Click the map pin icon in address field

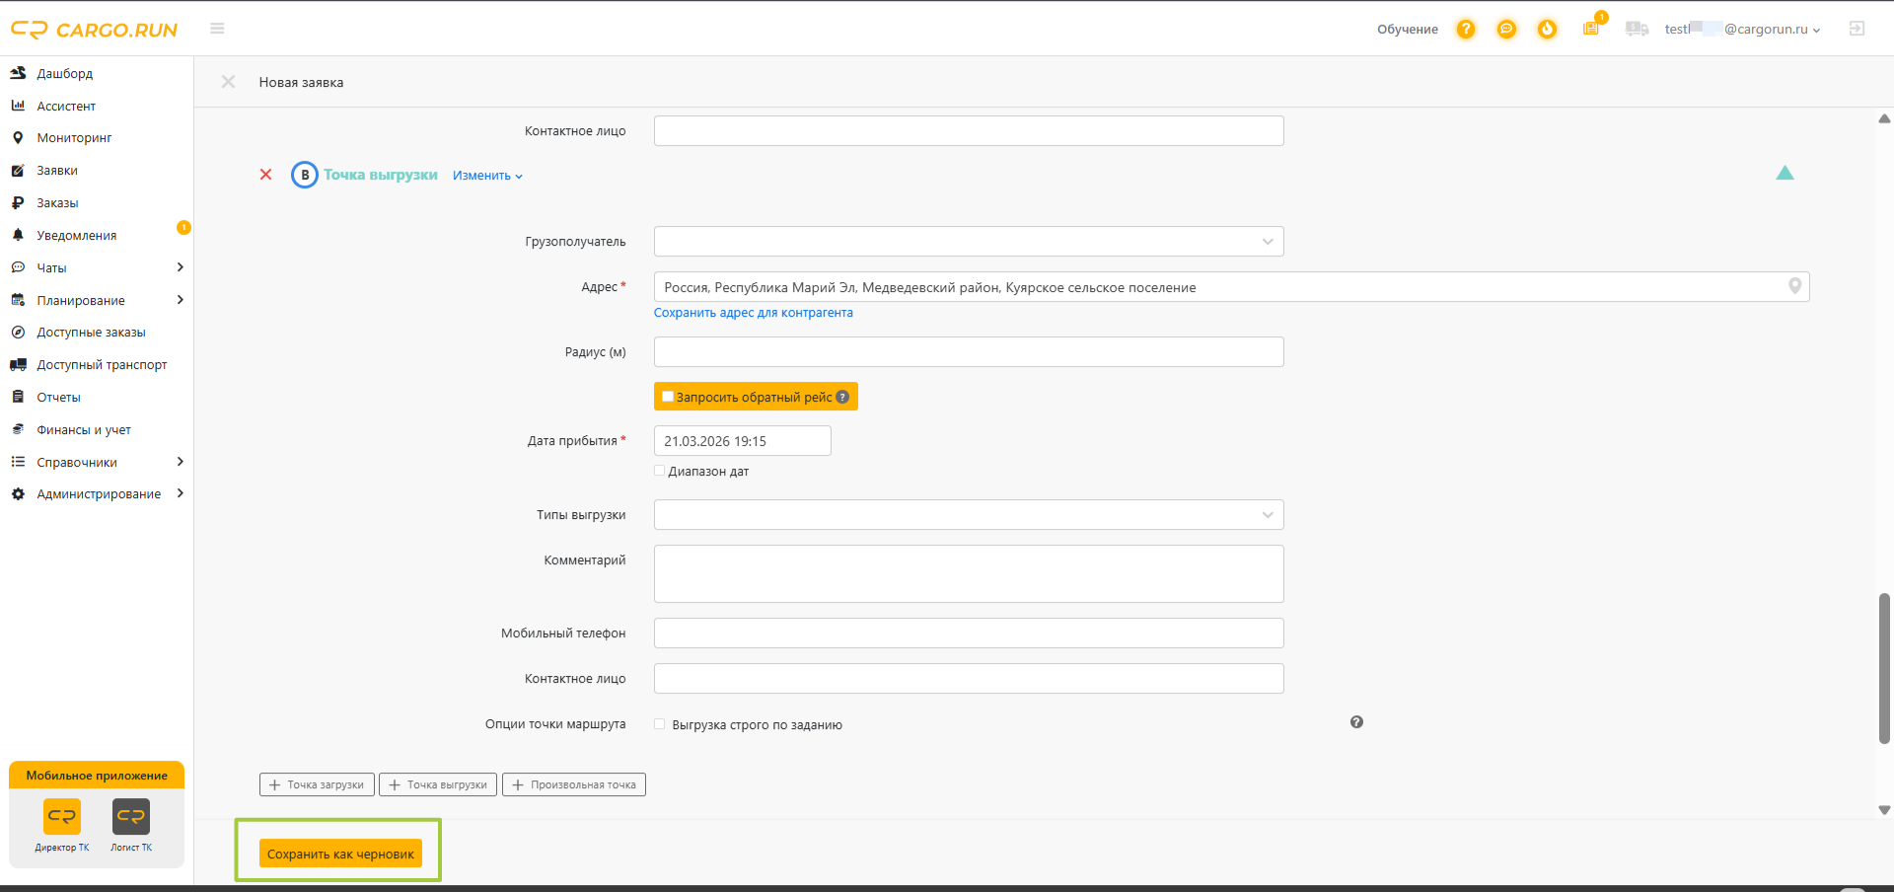pos(1794,286)
